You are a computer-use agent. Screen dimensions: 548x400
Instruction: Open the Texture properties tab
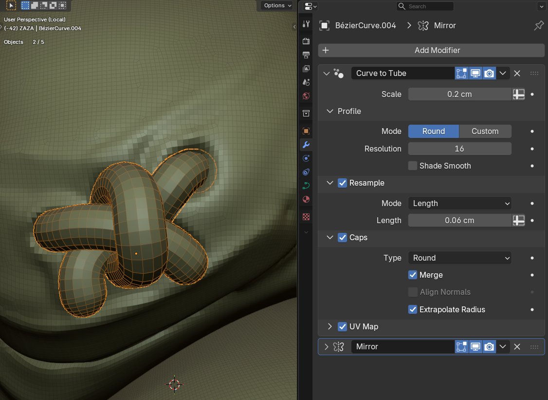pyautogui.click(x=306, y=217)
